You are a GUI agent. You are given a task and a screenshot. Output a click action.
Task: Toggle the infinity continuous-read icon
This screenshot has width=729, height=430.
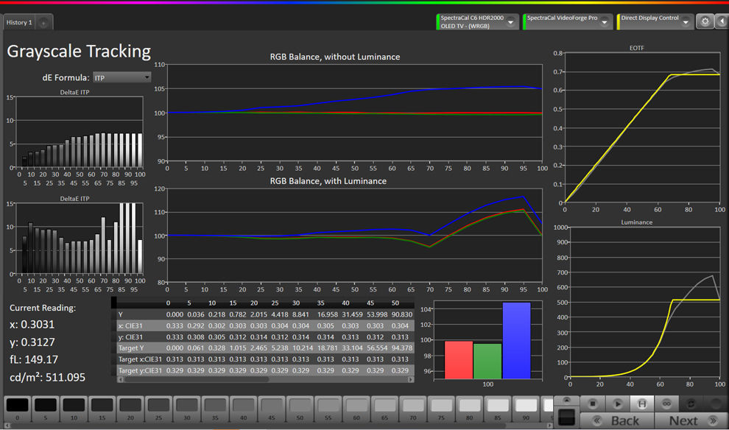click(x=666, y=403)
